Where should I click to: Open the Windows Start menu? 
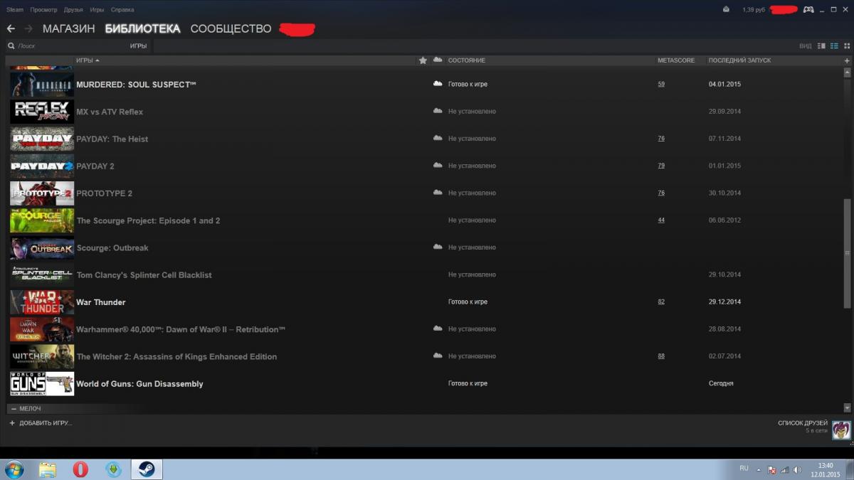coord(14,469)
